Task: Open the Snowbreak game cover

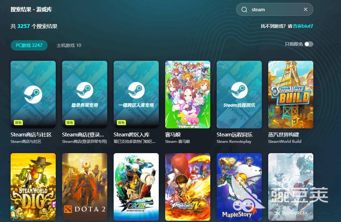Action: 291,187
